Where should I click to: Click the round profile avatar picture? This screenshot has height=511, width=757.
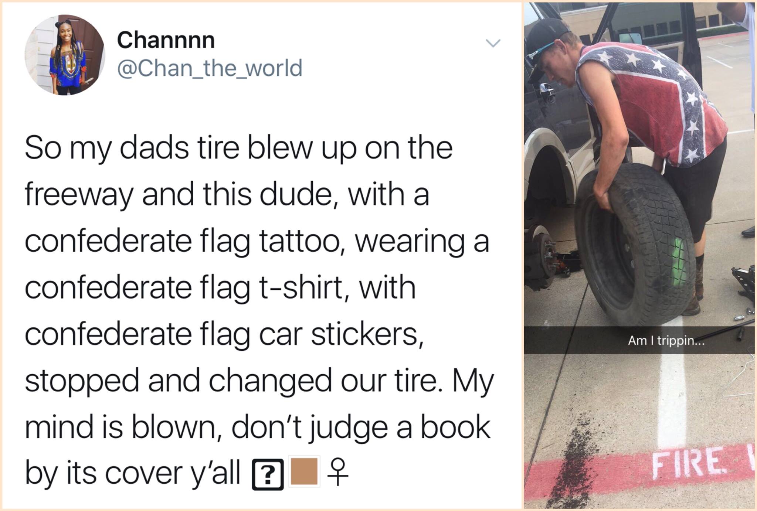(65, 55)
